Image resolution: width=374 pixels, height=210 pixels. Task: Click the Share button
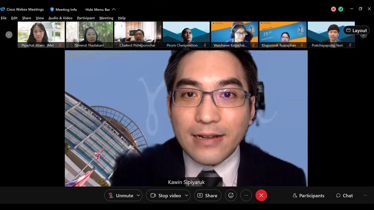[x=208, y=195]
